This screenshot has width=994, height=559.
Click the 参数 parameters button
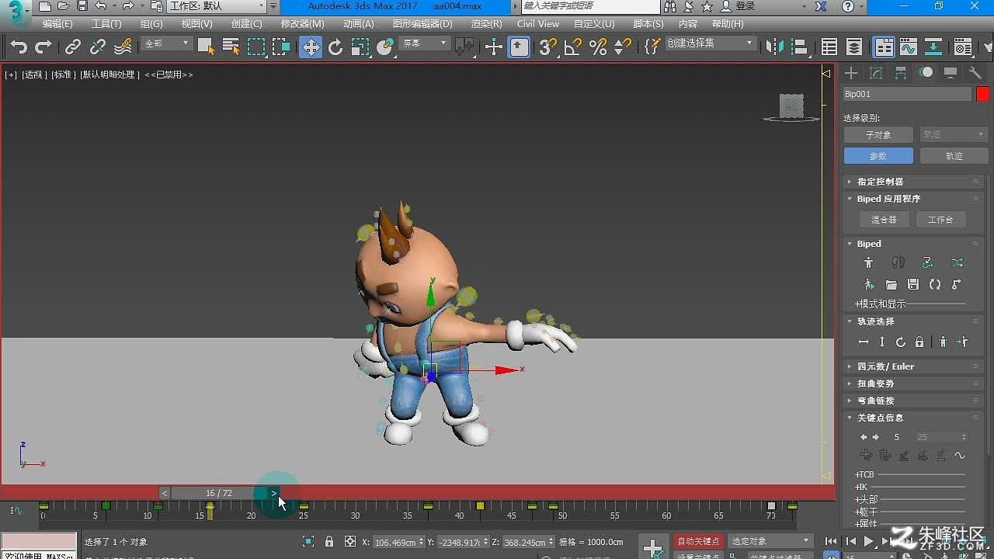coord(878,156)
